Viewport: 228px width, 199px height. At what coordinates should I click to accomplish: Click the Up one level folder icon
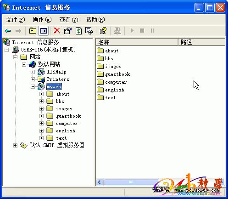pos(33,31)
